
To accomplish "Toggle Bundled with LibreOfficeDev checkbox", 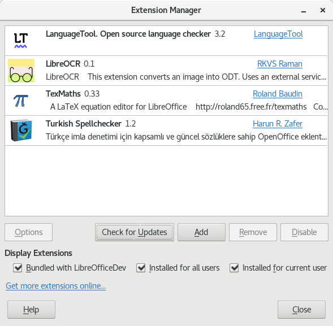I will click(x=18, y=268).
